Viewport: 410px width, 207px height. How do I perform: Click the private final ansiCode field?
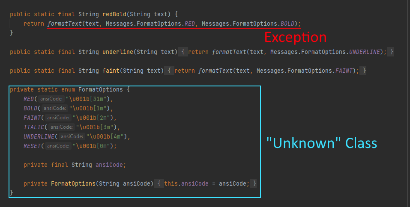109,165
